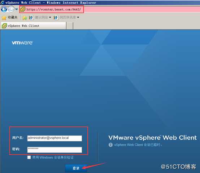Image resolution: width=200 pixels, height=173 pixels.
Task: Click the info icon beside session timeout message
Action: [x=110, y=145]
